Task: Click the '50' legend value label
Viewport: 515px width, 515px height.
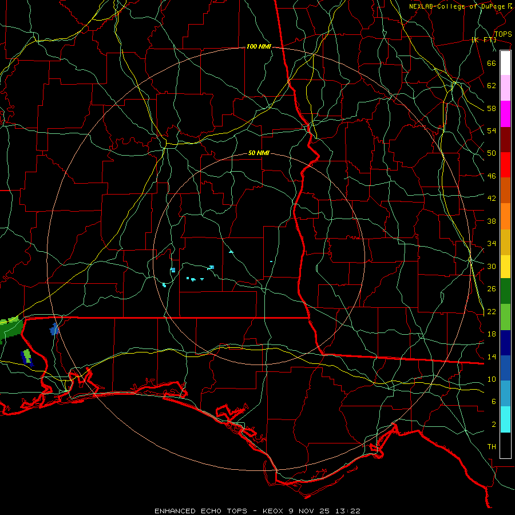Action: (x=492, y=153)
